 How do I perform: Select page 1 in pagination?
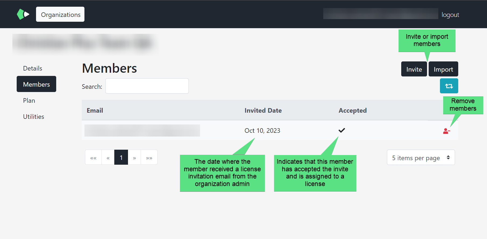pyautogui.click(x=121, y=157)
